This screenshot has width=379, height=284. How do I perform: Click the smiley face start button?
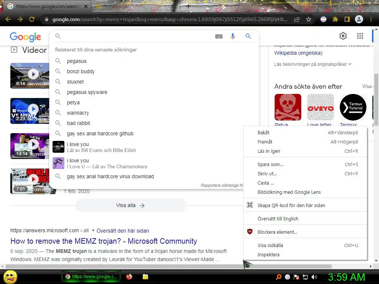10,277
